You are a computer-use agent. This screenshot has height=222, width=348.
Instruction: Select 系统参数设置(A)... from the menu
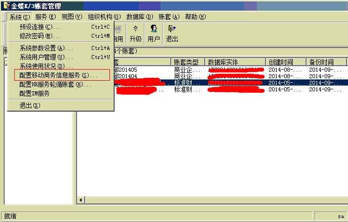(x=61, y=48)
